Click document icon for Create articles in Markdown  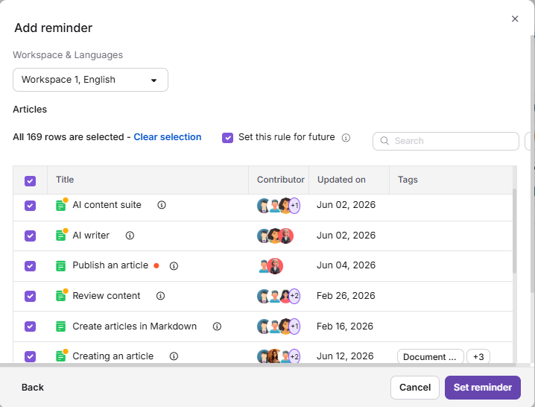61,326
